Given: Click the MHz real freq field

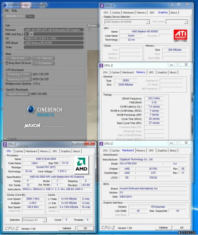Looking at the screenshot, I should click(x=58, y=34).
